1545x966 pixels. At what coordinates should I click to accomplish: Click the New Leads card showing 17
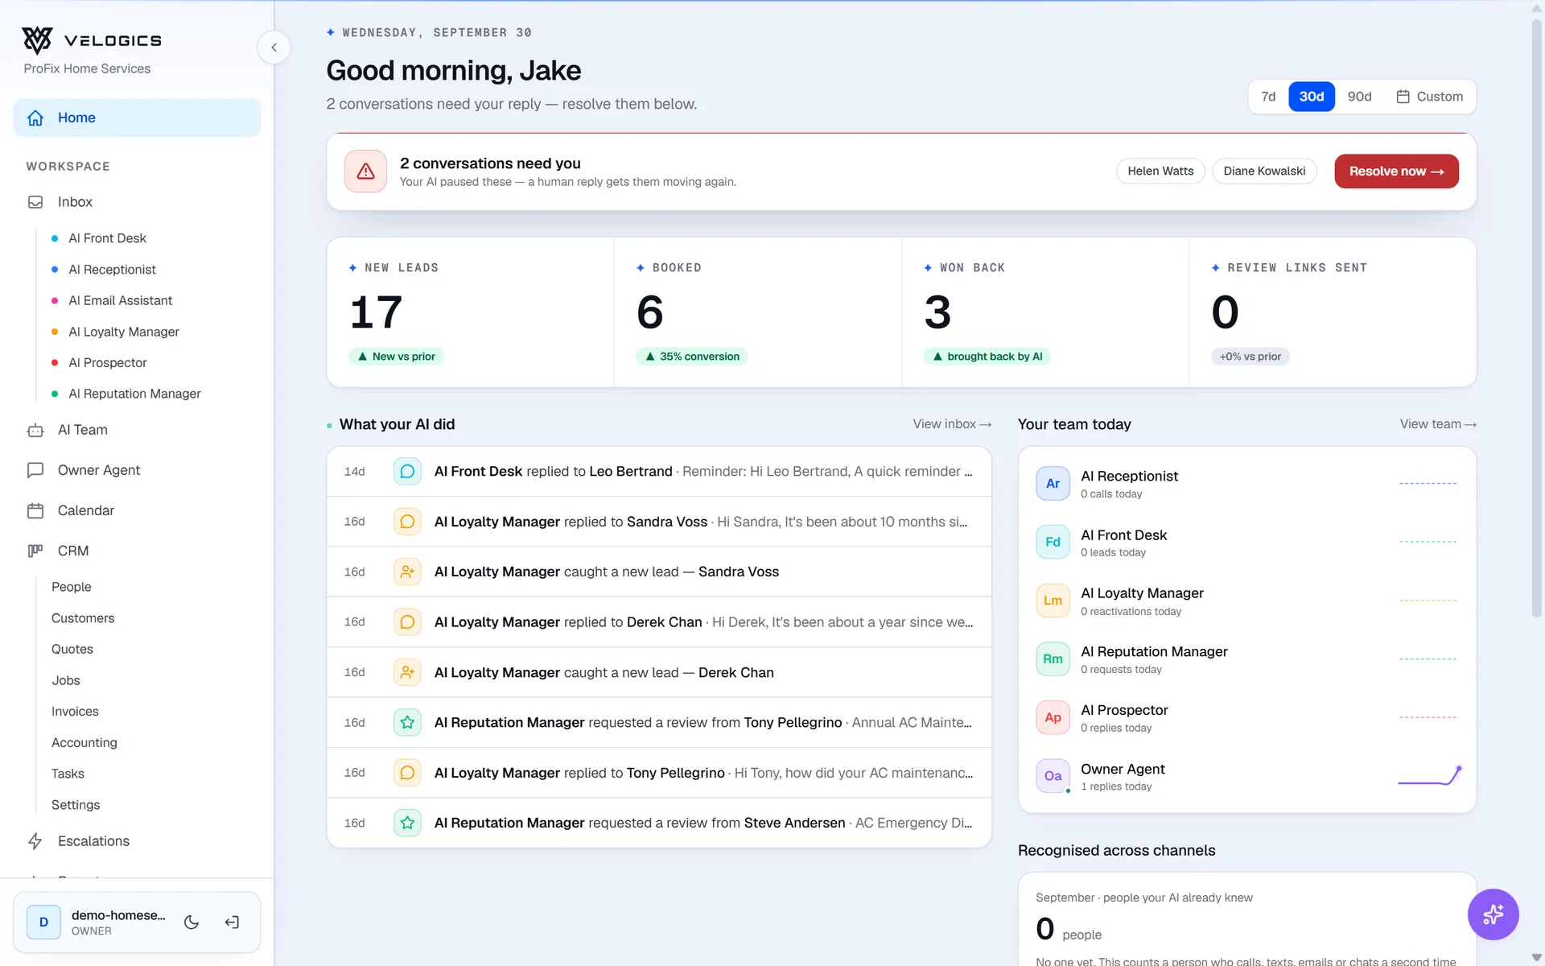471,312
